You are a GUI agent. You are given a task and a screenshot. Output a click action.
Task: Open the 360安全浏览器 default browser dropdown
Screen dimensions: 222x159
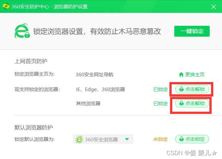tap(103, 139)
